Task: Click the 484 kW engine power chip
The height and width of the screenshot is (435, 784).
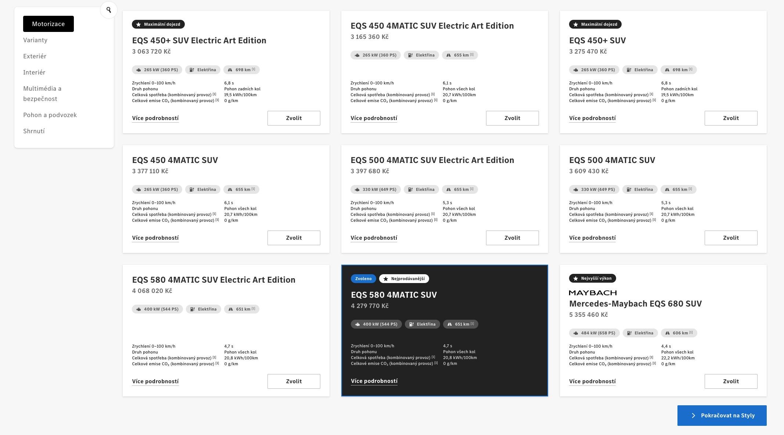Action: coord(594,333)
